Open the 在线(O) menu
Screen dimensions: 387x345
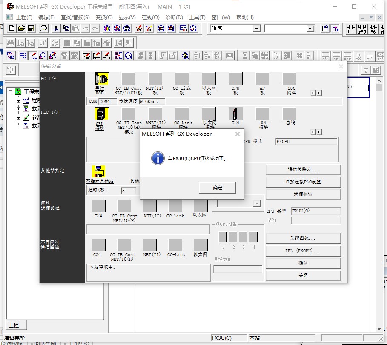pyautogui.click(x=151, y=17)
